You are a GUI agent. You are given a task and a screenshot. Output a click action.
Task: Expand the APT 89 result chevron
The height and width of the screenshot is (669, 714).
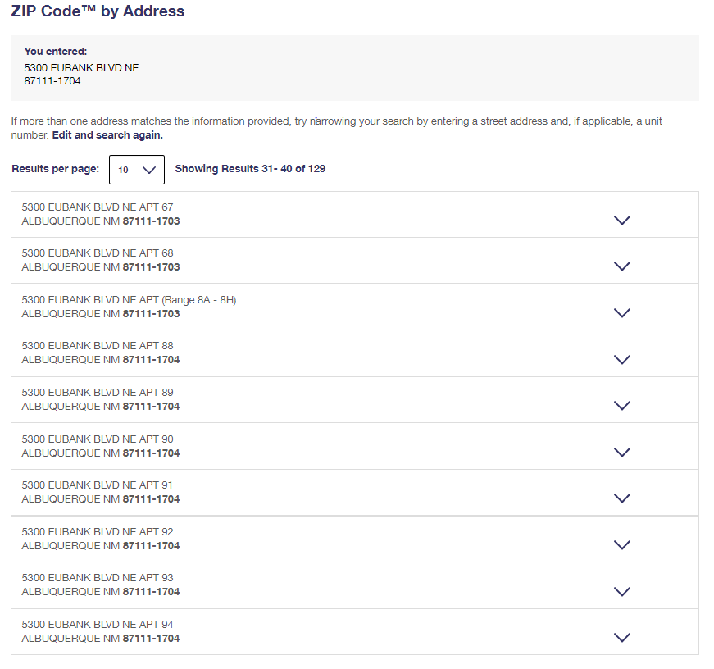[x=621, y=405]
